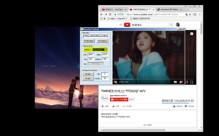This screenshot has width=219, height=136.
Task: Click browser vertical scrollbar thumb
Action: point(201,29)
